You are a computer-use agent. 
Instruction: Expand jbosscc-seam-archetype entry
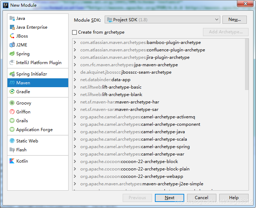tap(75, 72)
